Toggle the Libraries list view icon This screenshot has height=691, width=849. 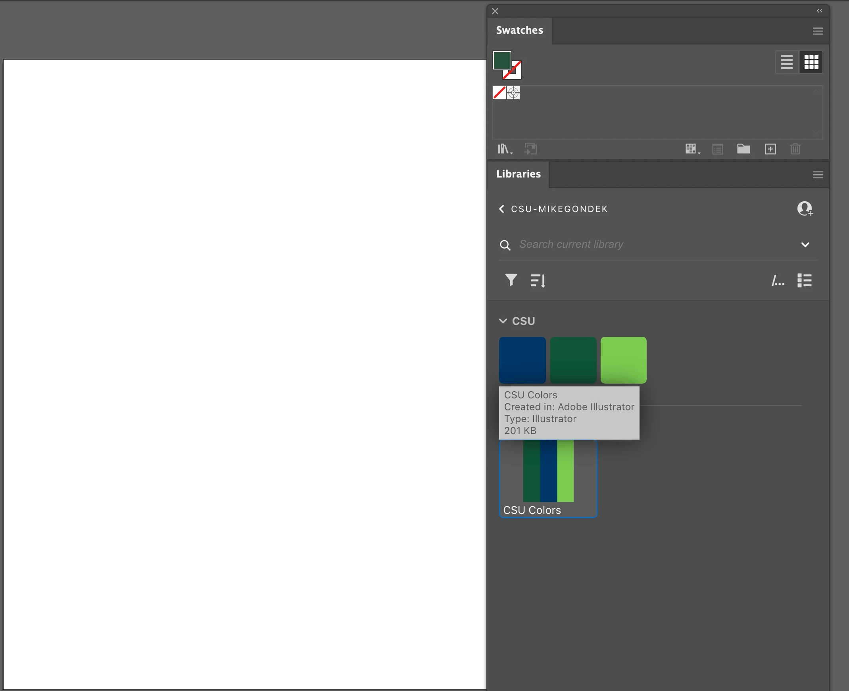(x=805, y=280)
